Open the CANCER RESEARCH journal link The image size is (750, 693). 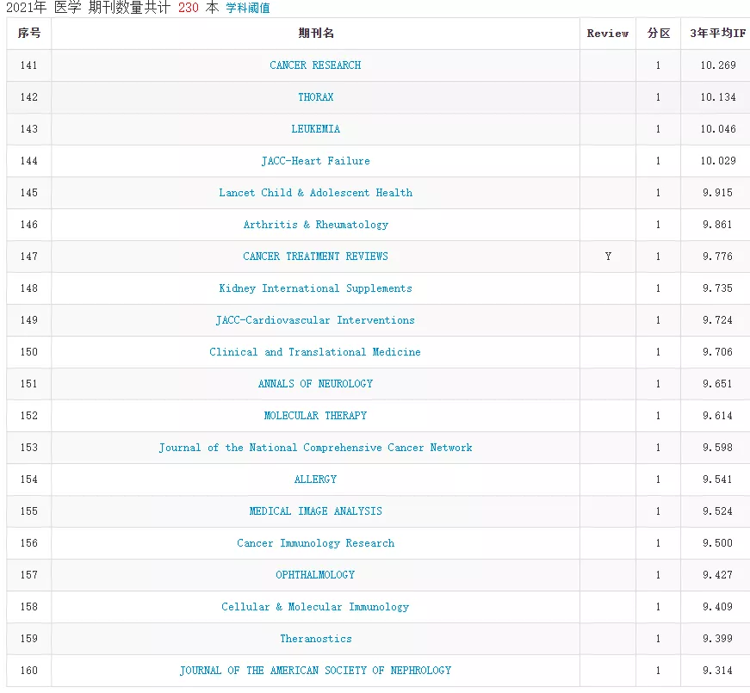(315, 65)
